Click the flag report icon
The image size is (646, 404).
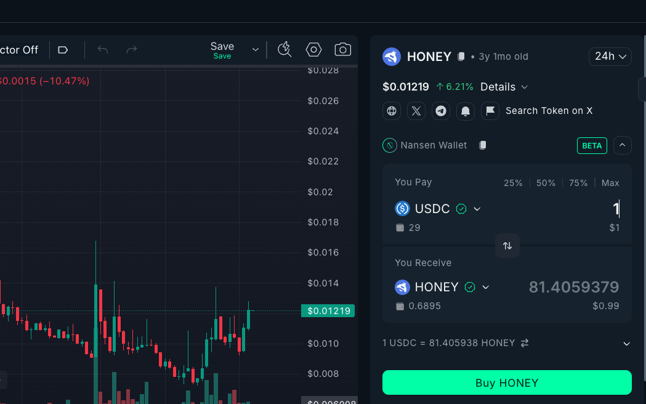pos(490,111)
